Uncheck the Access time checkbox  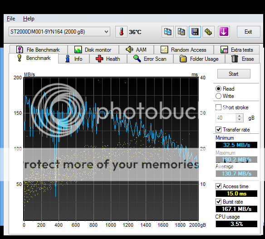(218, 186)
